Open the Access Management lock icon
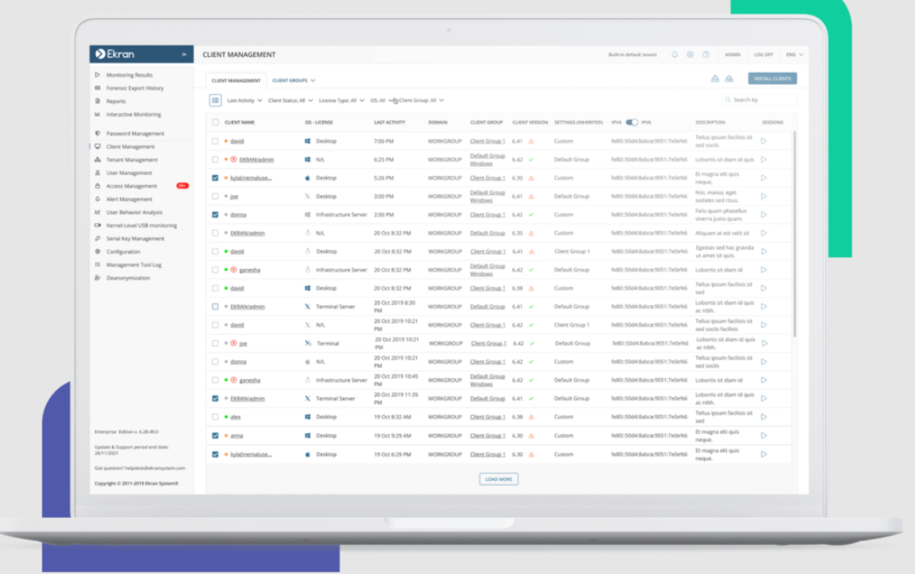 97,185
